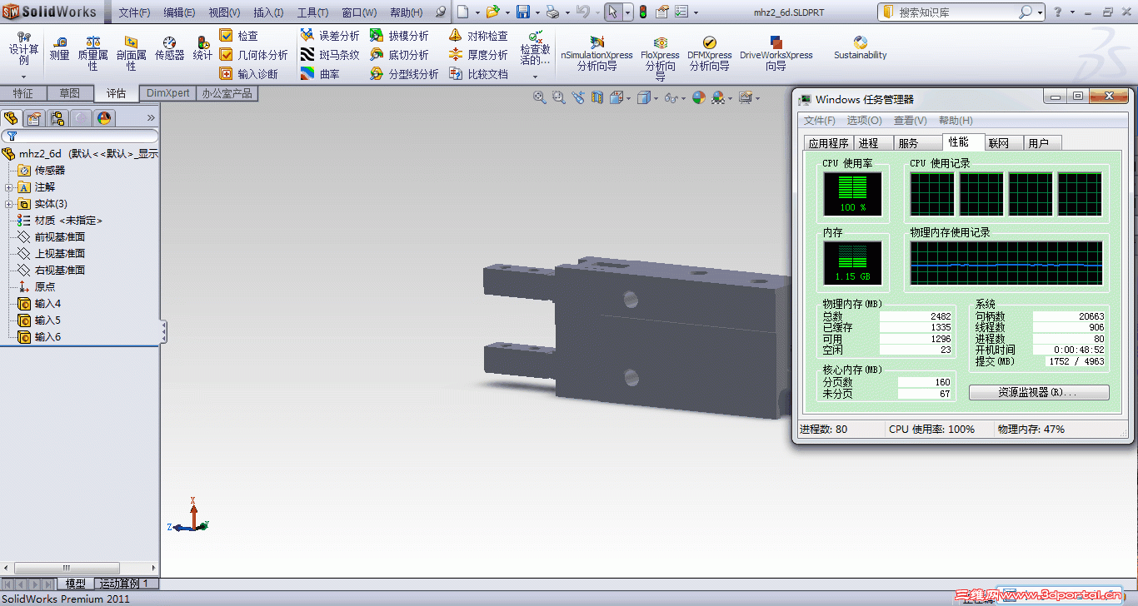Open 质量属性 mass properties
This screenshot has height=606, width=1138.
point(92,52)
